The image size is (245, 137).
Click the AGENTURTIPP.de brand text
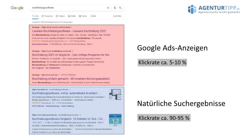click(219, 8)
